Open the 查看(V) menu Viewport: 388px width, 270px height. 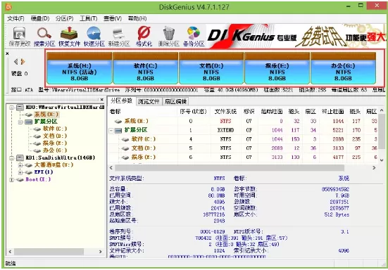113,18
